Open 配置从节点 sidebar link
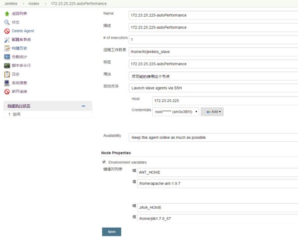The image size is (298, 238). tap(21, 40)
